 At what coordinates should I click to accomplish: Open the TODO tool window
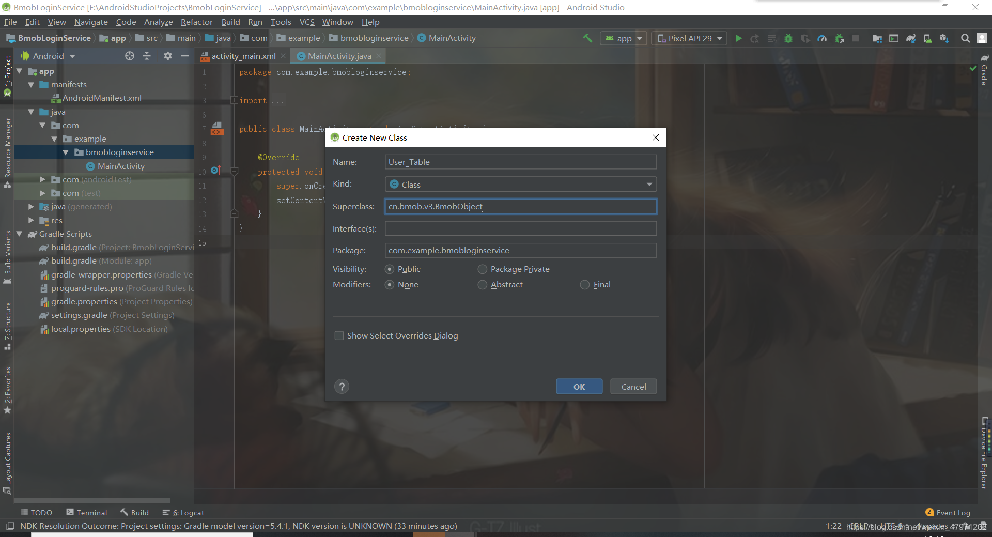[x=37, y=513]
